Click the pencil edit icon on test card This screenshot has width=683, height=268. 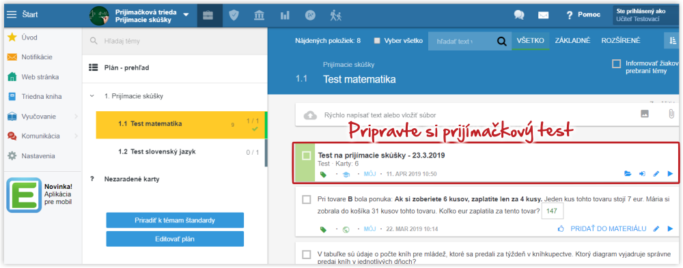pyautogui.click(x=656, y=174)
